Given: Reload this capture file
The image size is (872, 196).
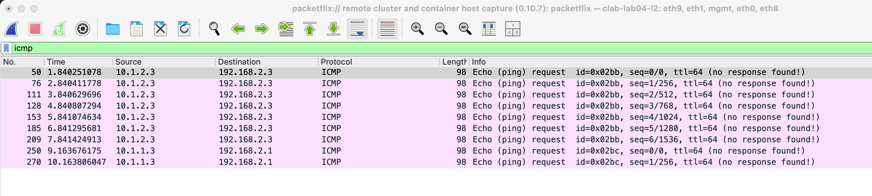Looking at the screenshot, I should pos(184,29).
